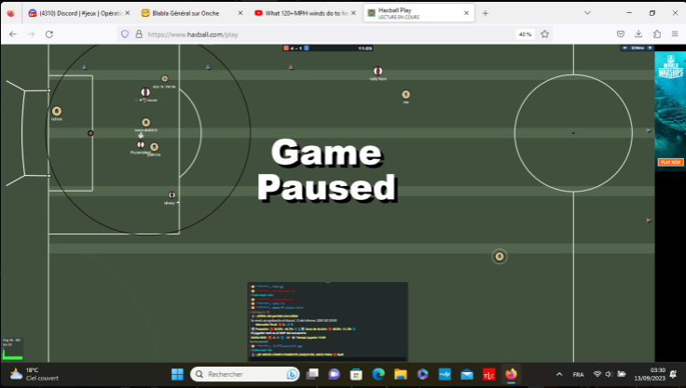Click the Rechercher taskbar search box
Screen dimensions: 686x388
tap(245, 374)
